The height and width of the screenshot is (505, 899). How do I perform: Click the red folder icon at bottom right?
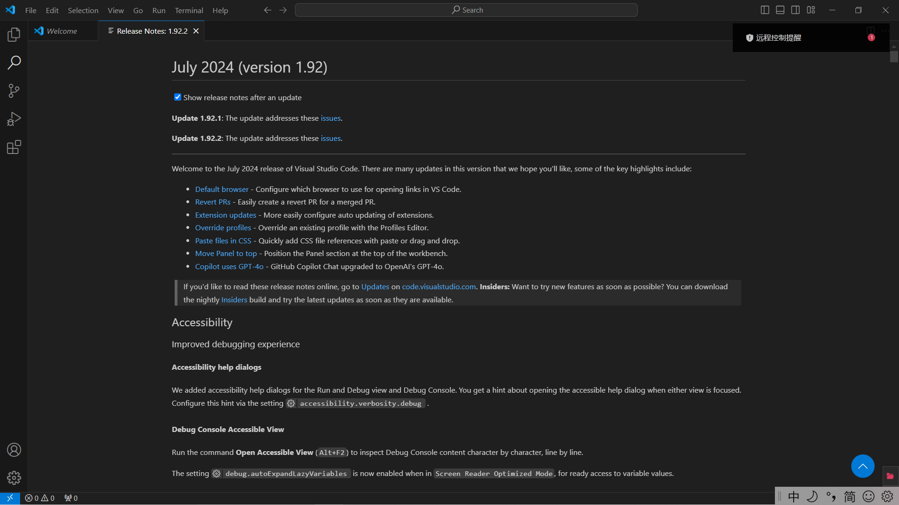(890, 476)
